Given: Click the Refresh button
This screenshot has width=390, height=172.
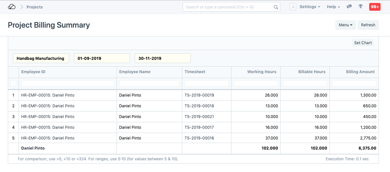Looking at the screenshot, I should pos(368,25).
